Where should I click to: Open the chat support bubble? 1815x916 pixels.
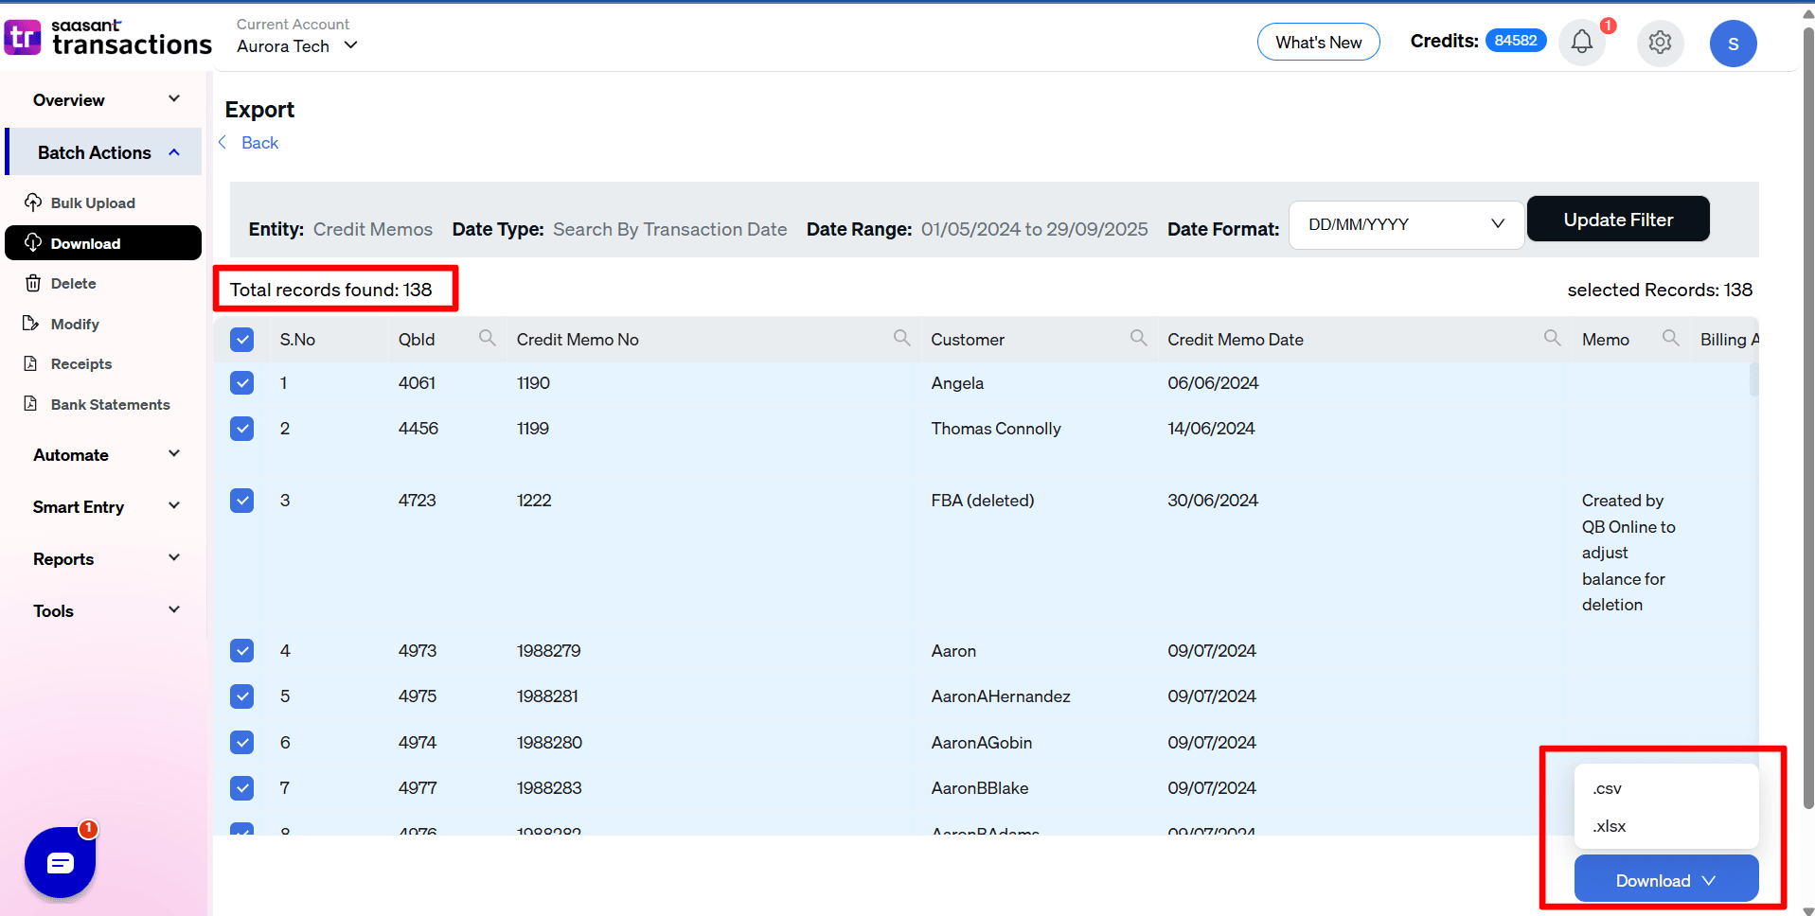click(60, 862)
